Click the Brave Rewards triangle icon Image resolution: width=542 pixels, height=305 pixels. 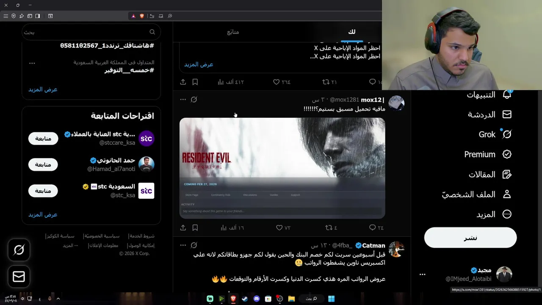tap(133, 16)
